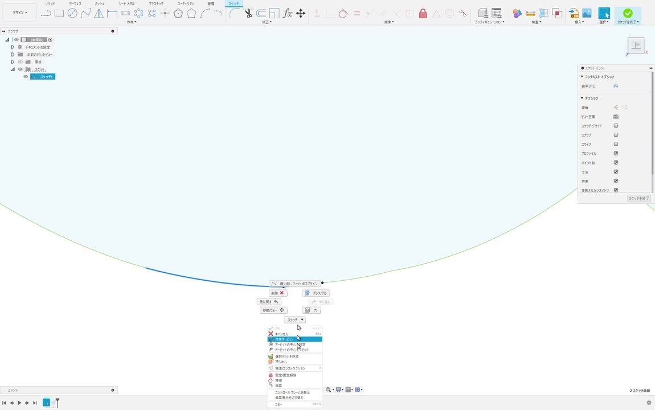Image resolution: width=655 pixels, height=410 pixels.
Task: Select the Sketch Dimension tool
Action: point(112,13)
